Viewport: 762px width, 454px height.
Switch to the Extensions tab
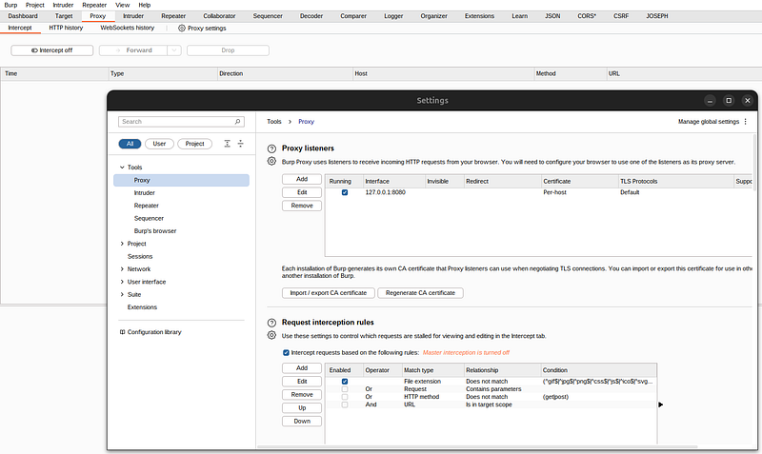(x=479, y=16)
